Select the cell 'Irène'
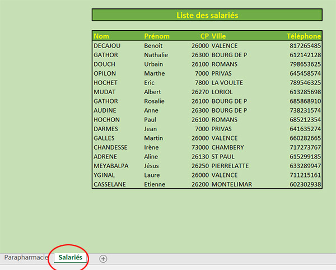 point(151,147)
